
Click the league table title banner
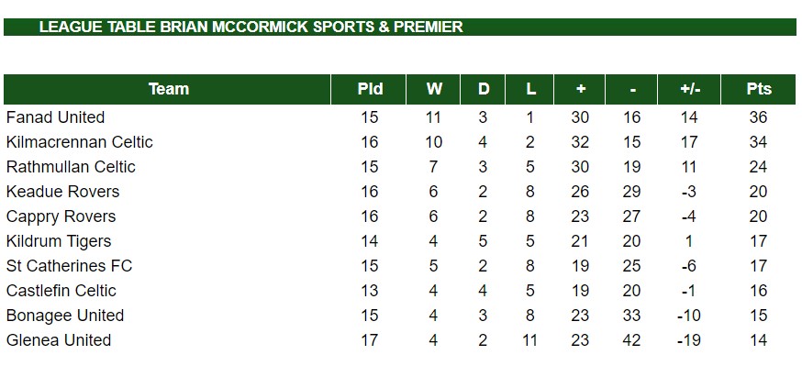[400, 28]
